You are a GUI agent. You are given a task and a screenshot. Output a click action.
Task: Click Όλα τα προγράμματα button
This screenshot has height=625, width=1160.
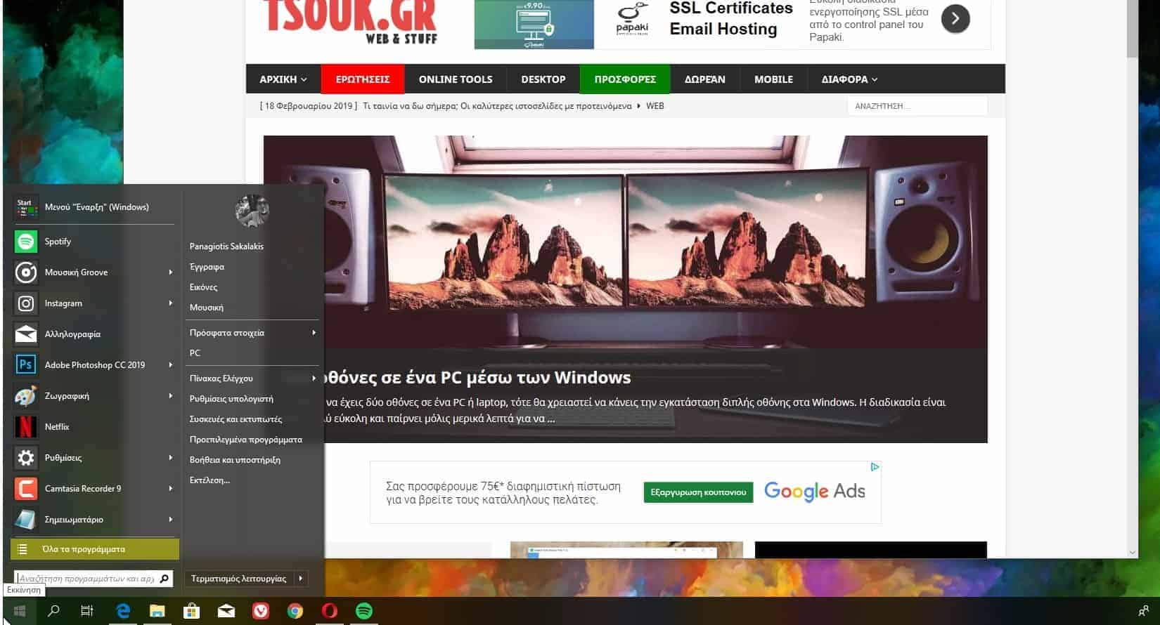95,549
